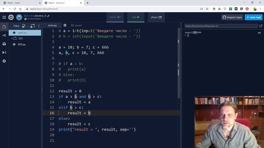Viewport: 264px width, 148px height.
Task: Create a new repl button
Action: click(253, 17)
